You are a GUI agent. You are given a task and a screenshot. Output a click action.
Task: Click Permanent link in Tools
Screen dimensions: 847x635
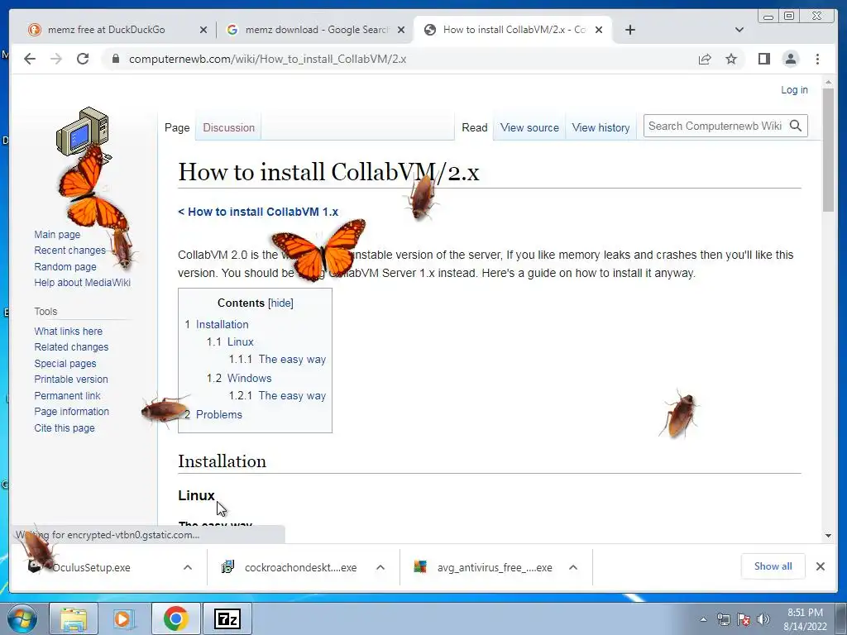67,396
